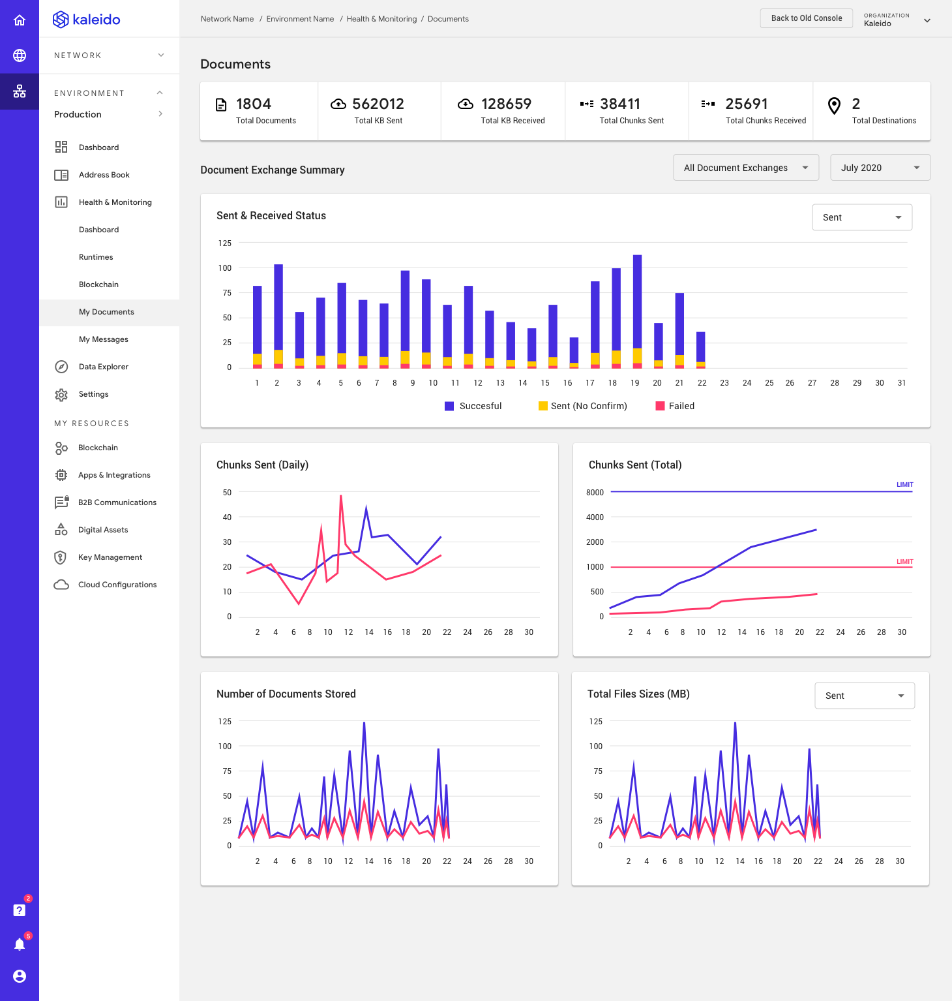Click Back to Old Console button
Viewport: 952px width, 1001px height.
click(807, 18)
